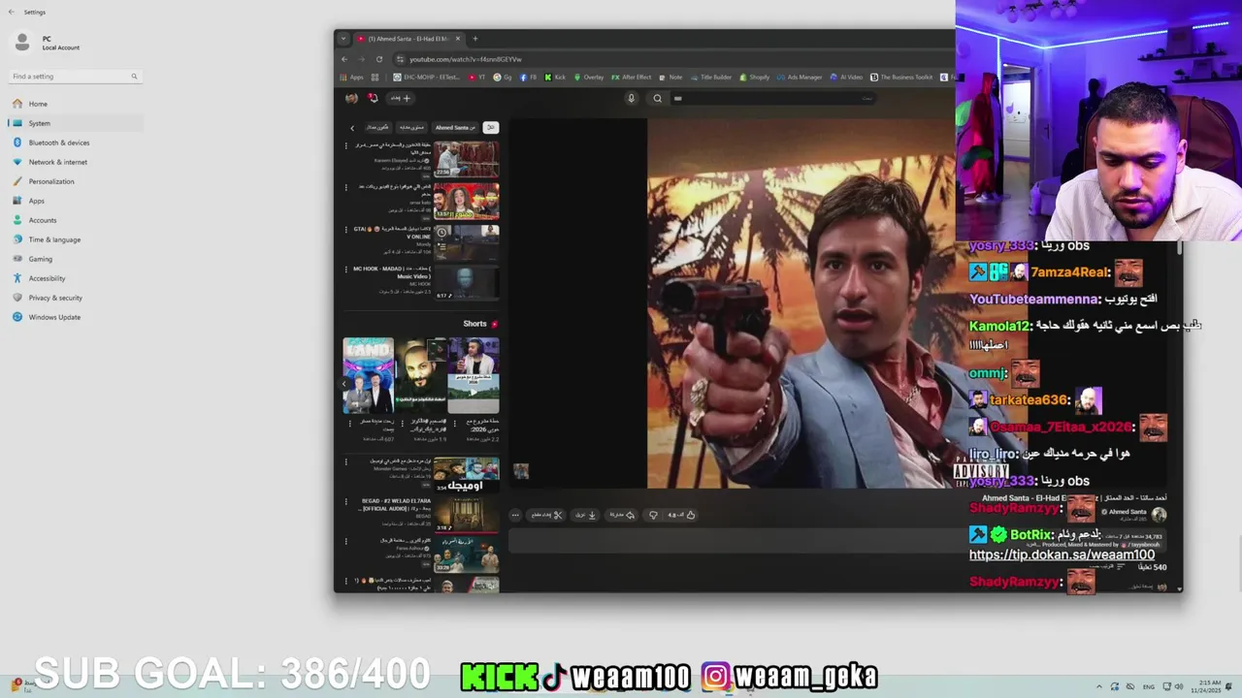Open more actions ellipsis under video
Viewport: 1242px width, 698px height.
coord(515,515)
